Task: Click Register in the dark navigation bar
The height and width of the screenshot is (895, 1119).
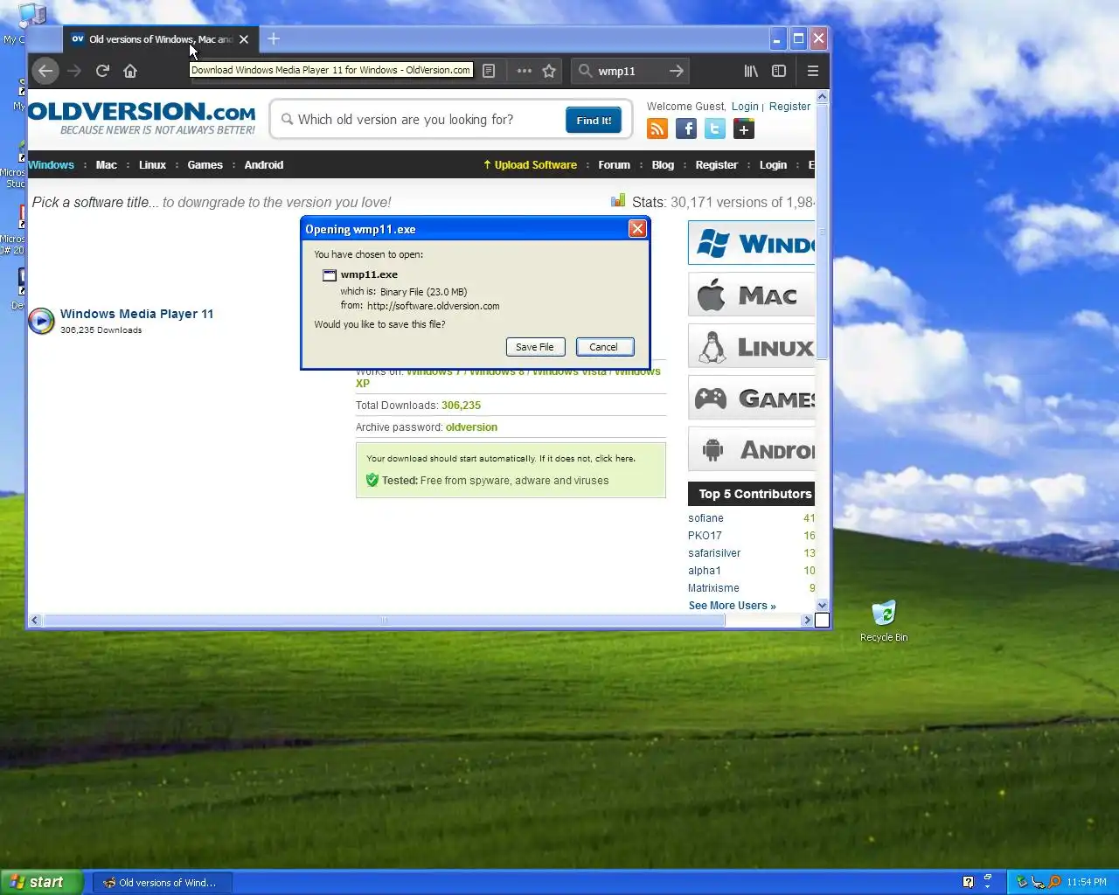Action: pos(717,164)
